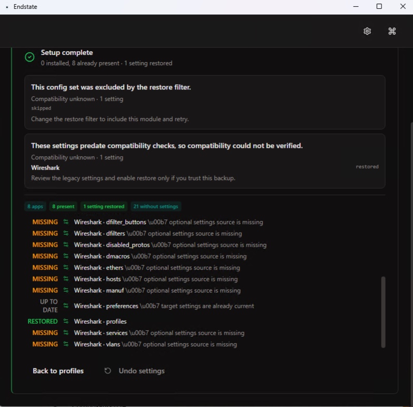Click settings icon on disabled_protos row
This screenshot has height=407, width=413.
(66, 245)
